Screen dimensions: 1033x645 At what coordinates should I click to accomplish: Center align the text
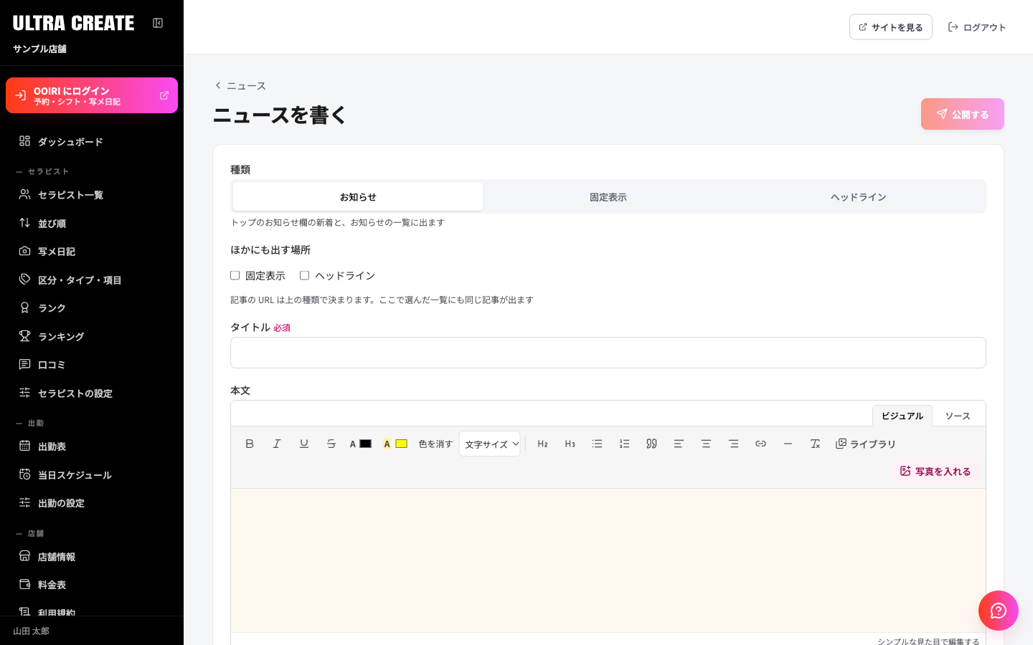(706, 444)
